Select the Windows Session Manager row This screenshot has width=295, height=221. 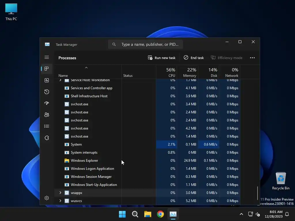point(147,177)
